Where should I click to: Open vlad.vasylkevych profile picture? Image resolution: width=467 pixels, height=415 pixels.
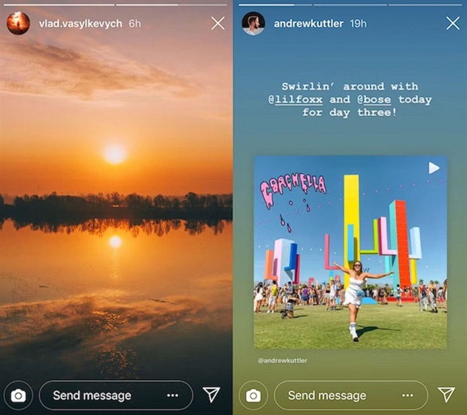coord(18,23)
